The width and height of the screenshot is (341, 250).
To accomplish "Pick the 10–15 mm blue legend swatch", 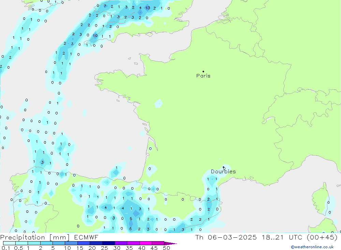I will pos(71,243).
